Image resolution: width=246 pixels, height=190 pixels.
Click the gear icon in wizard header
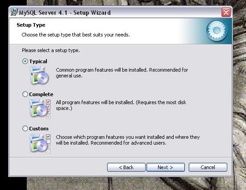(217, 31)
